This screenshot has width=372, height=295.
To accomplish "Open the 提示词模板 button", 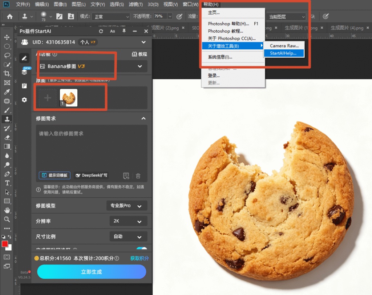I will (54, 175).
